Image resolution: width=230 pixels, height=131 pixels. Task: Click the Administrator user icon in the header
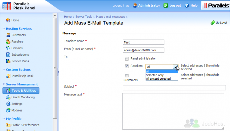(135, 5)
